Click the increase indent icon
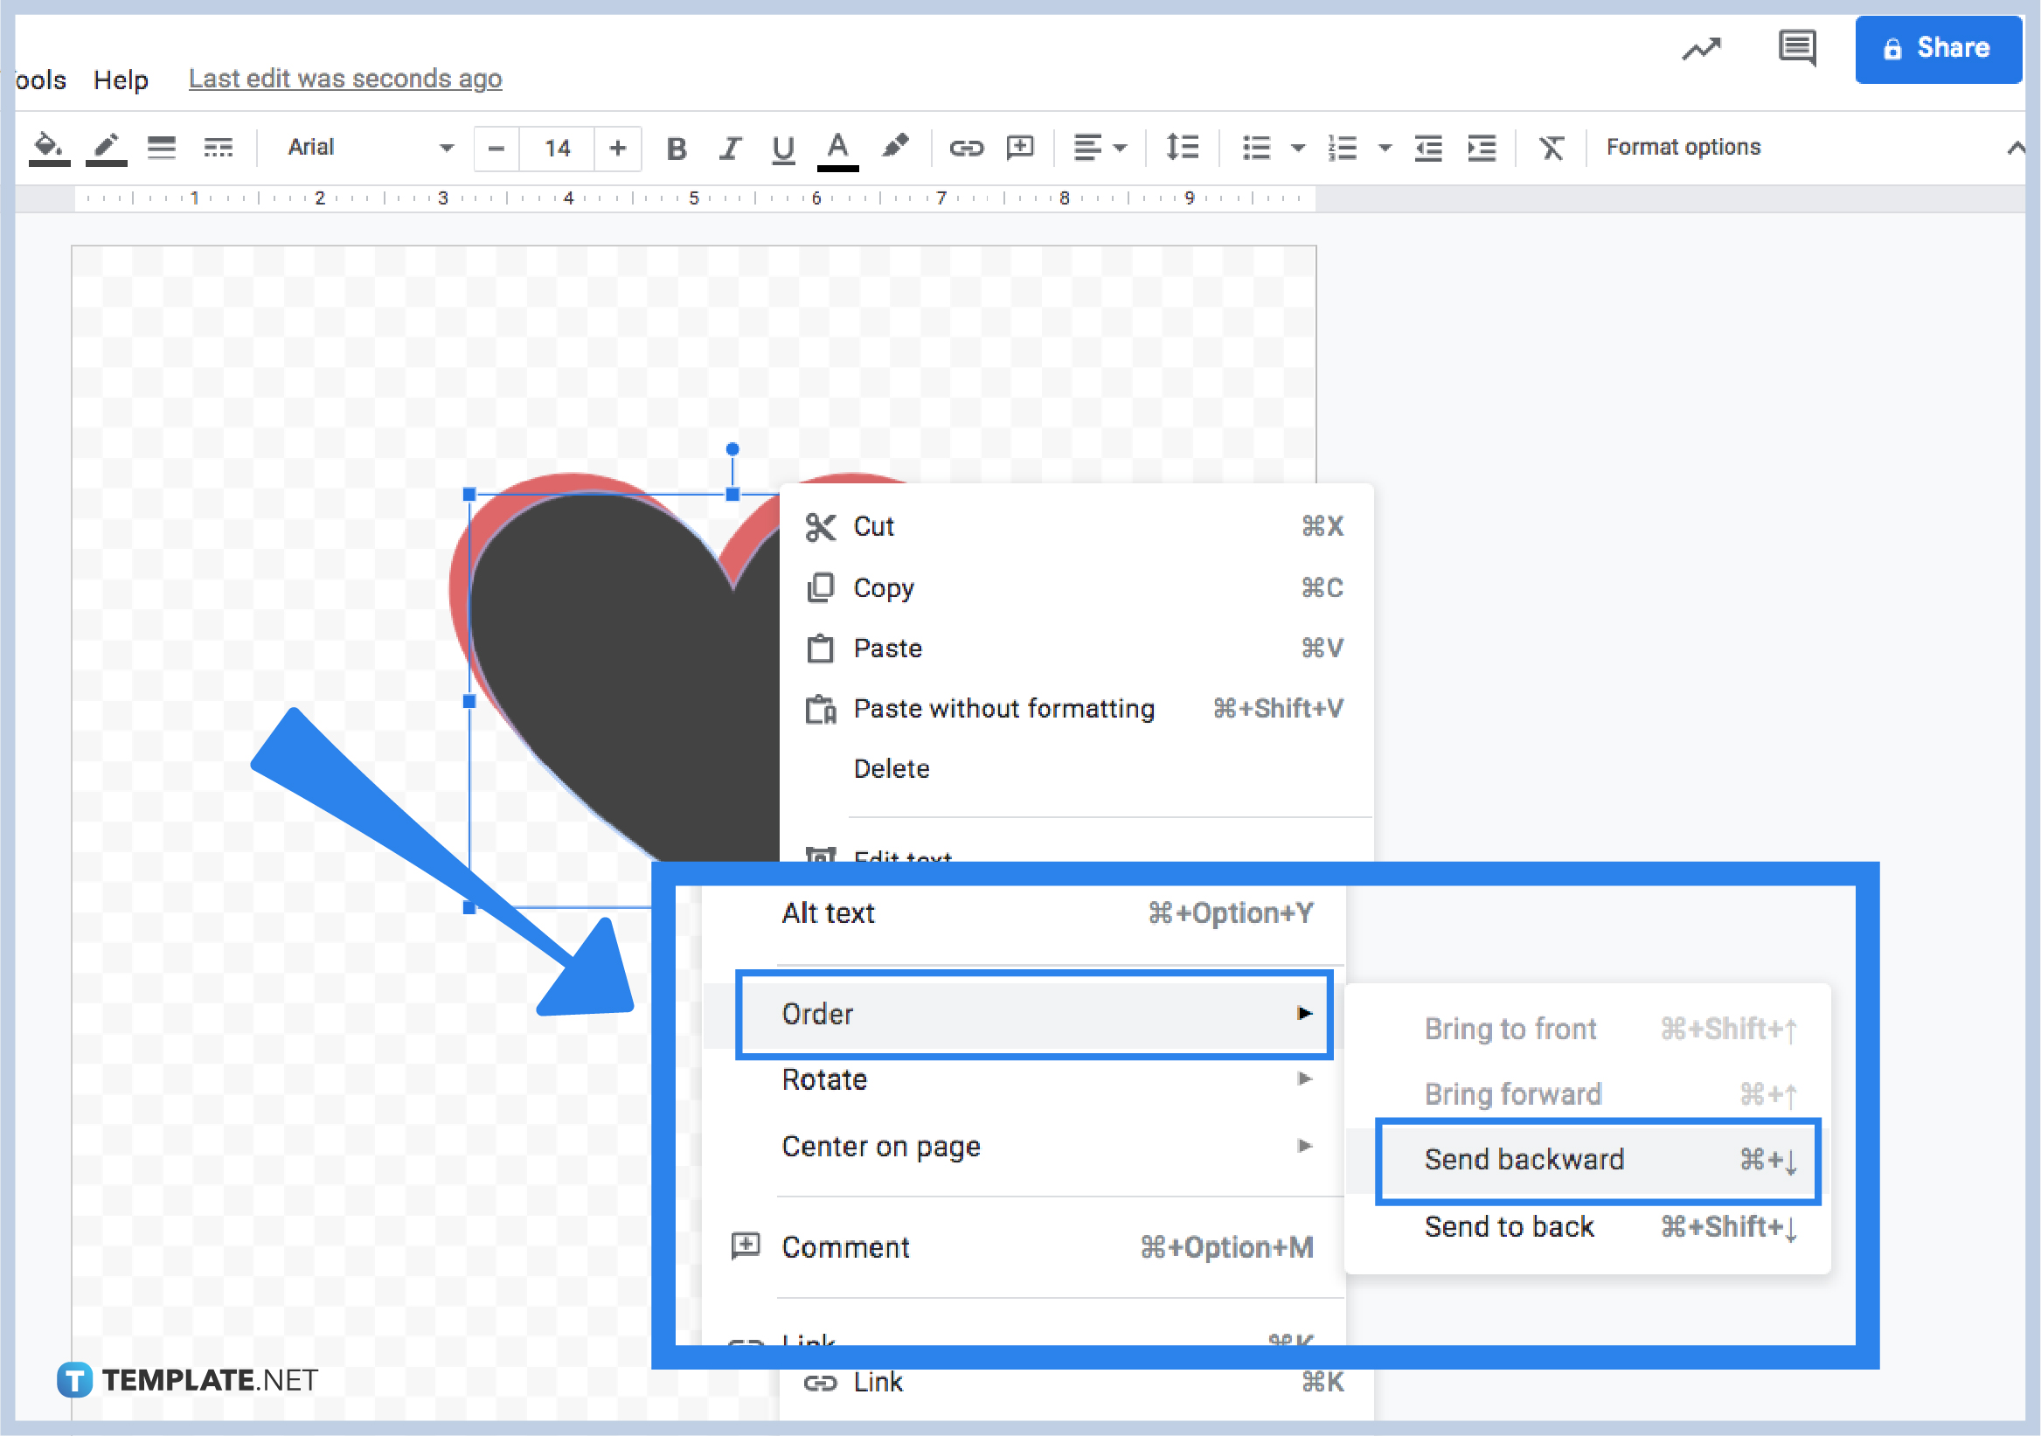Image resolution: width=2041 pixels, height=1436 pixels. pos(1482,148)
